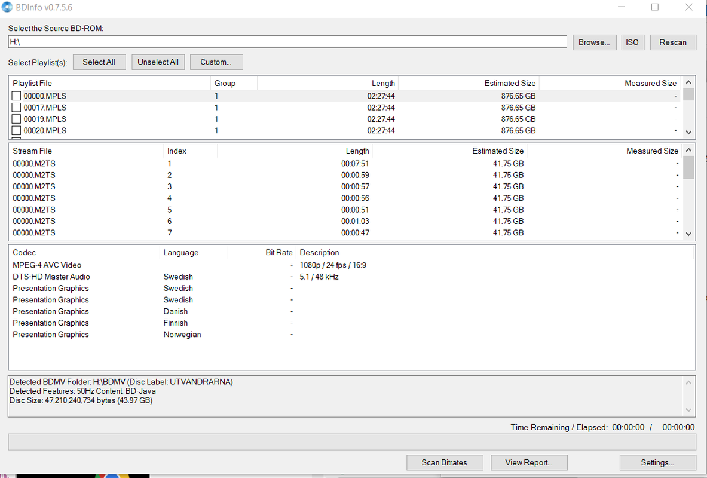This screenshot has width=707, height=478.
Task: Open Settings... dialog
Action: pos(658,462)
